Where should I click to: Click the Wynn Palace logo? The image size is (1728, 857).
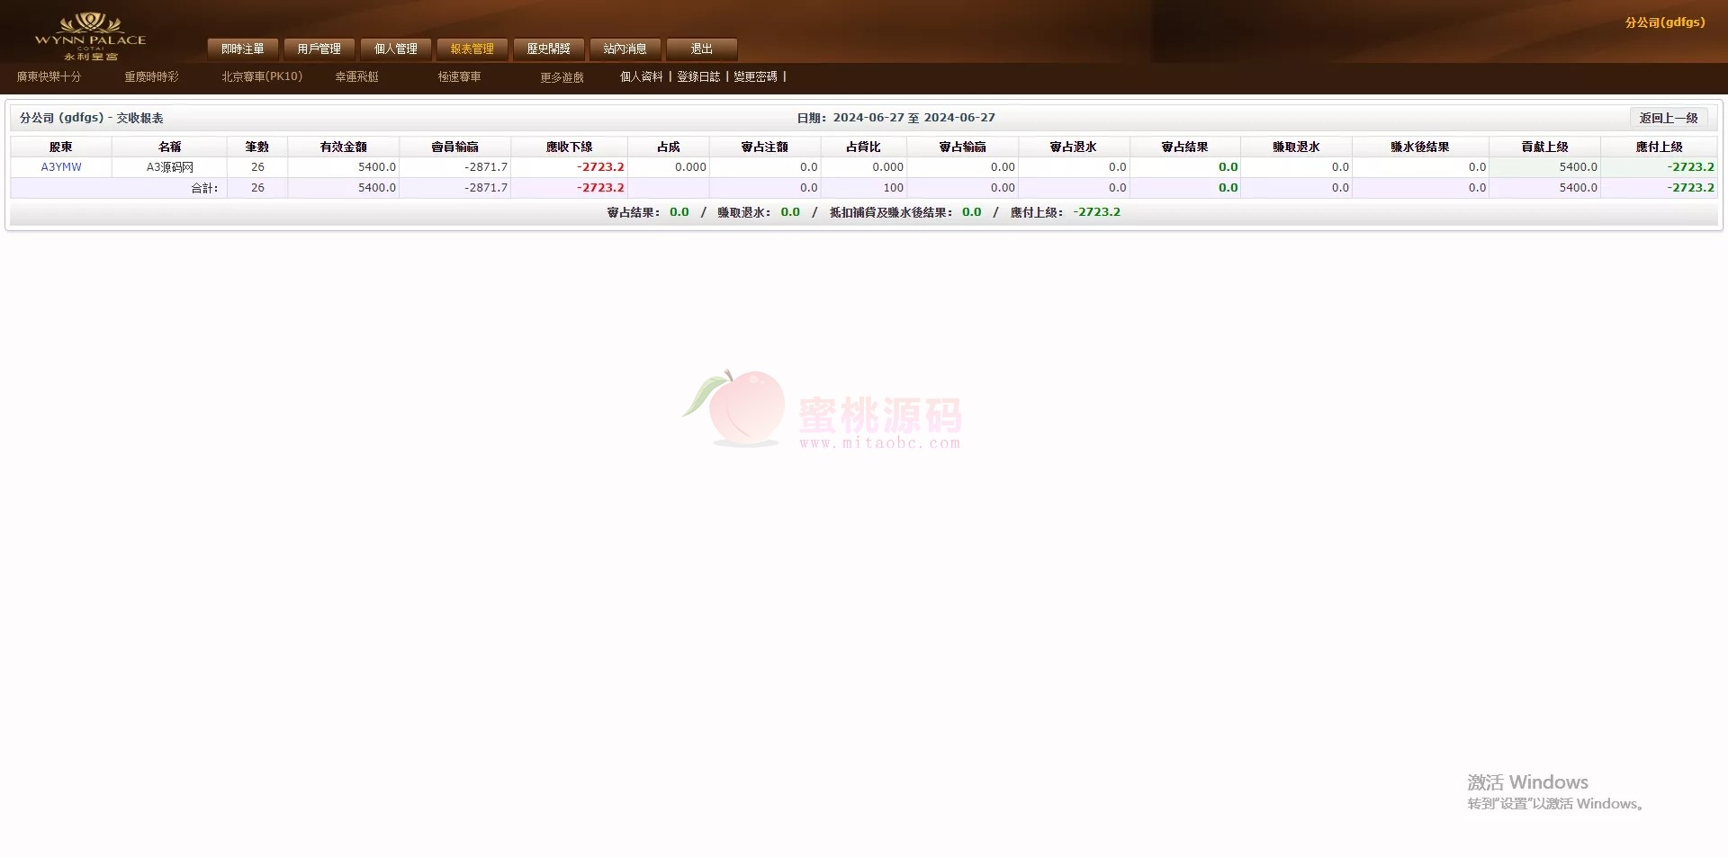click(x=90, y=37)
